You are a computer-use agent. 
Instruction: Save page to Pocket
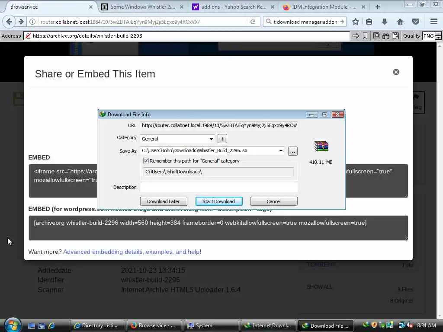pos(416,22)
